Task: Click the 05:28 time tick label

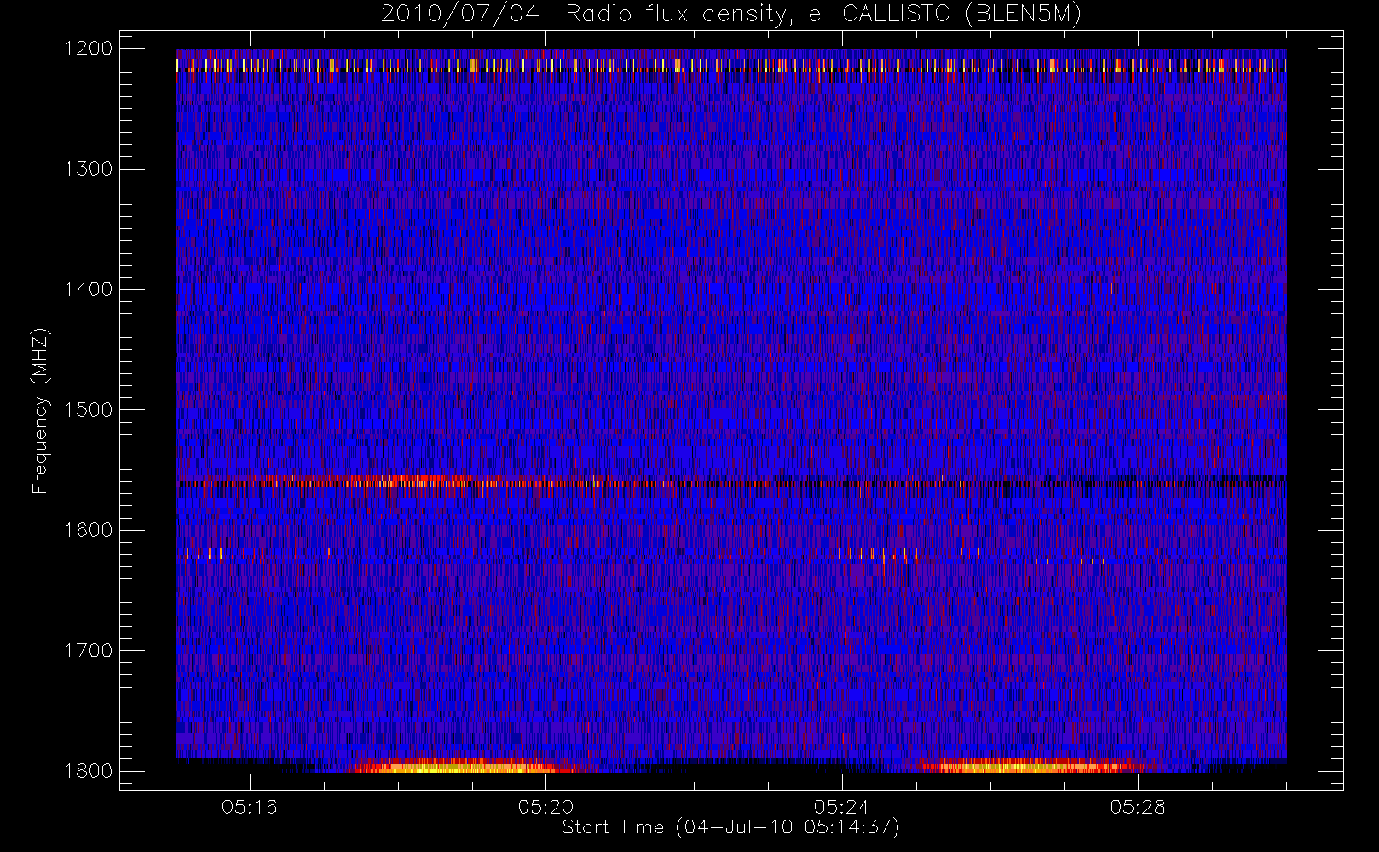Action: pyautogui.click(x=1138, y=807)
